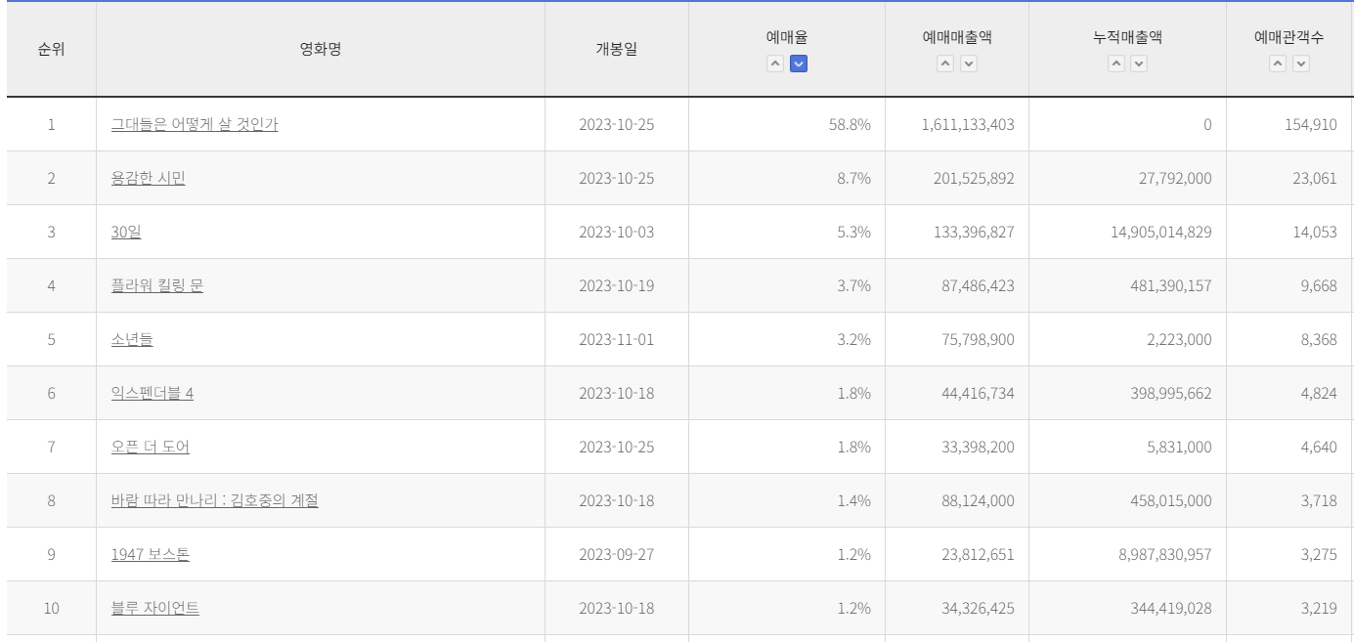Click the 예매매출액 header label
Image resolution: width=1354 pixels, height=642 pixels.
[957, 37]
